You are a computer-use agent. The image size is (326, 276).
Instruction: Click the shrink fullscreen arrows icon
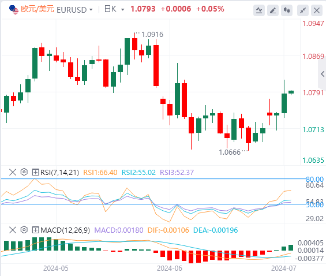303,10
